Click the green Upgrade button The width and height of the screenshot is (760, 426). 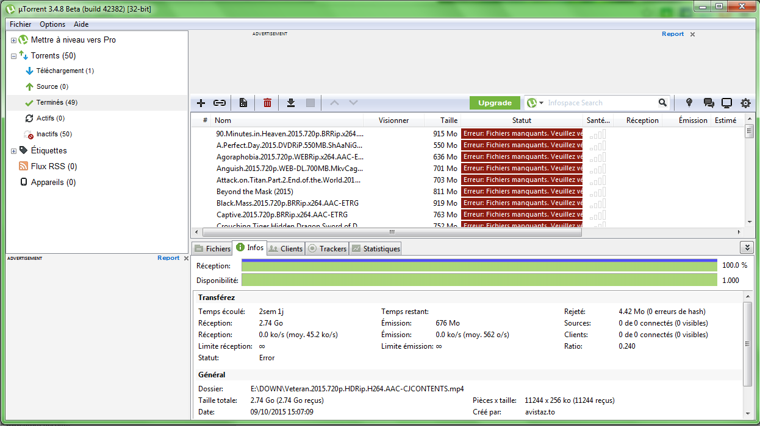tap(495, 103)
